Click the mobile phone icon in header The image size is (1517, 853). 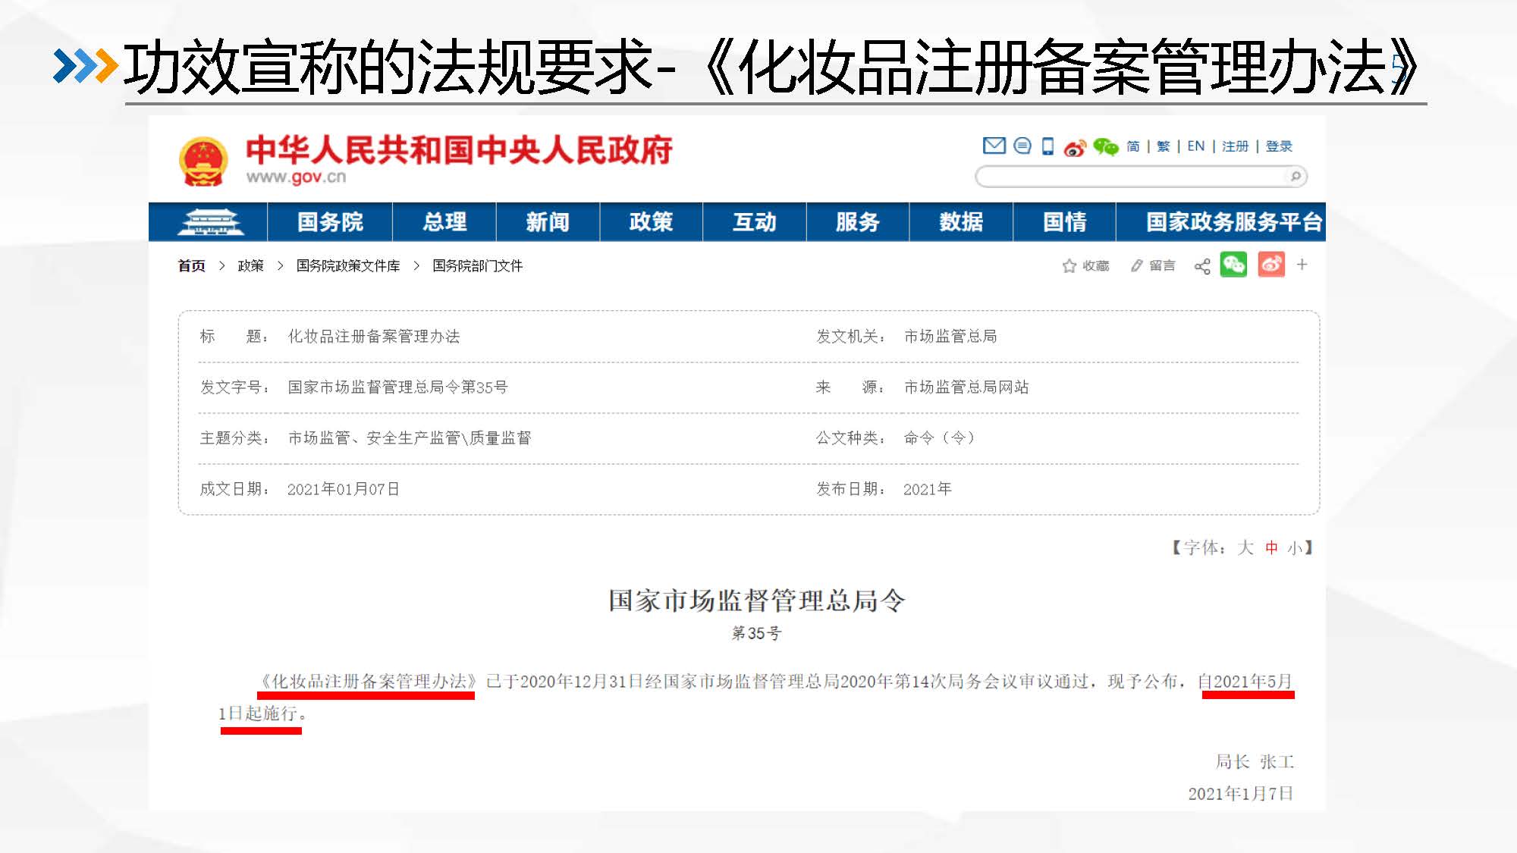click(x=1047, y=146)
